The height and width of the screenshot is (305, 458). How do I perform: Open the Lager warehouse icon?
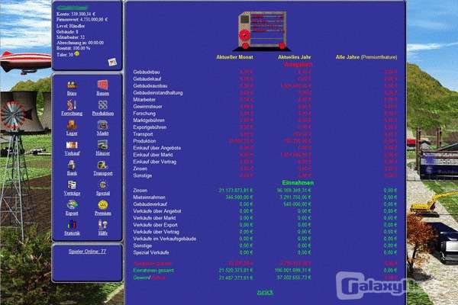[72, 125]
